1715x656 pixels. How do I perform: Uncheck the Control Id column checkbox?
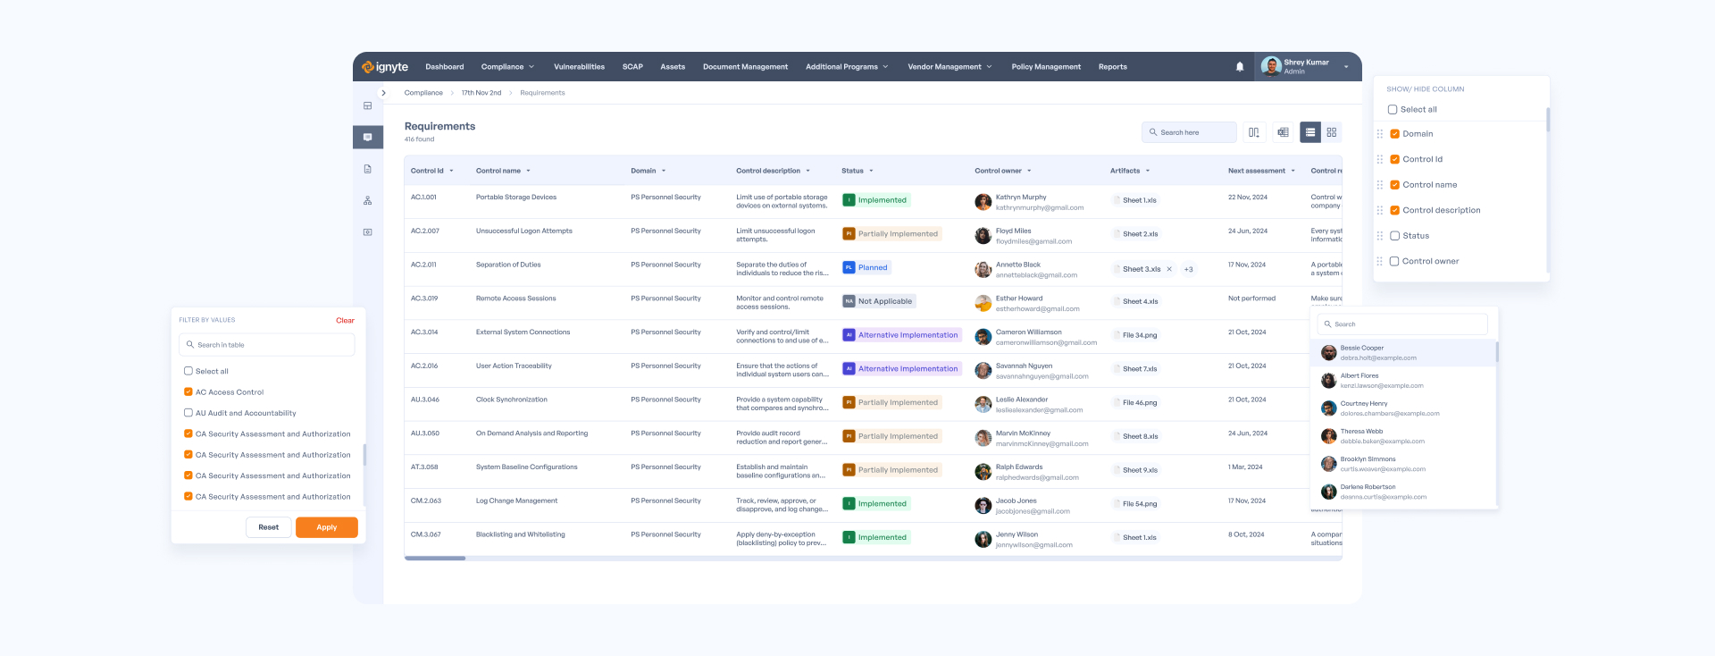tap(1394, 159)
